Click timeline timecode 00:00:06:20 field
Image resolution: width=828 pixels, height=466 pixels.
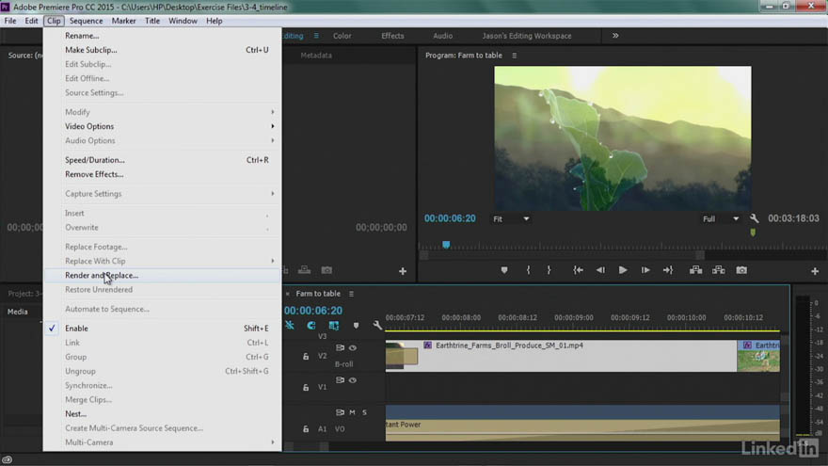click(313, 311)
